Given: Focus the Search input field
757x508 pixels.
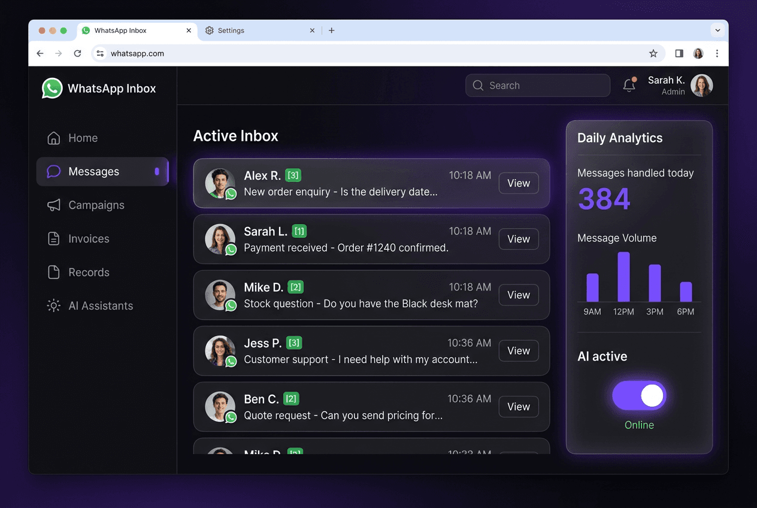Looking at the screenshot, I should coord(538,86).
